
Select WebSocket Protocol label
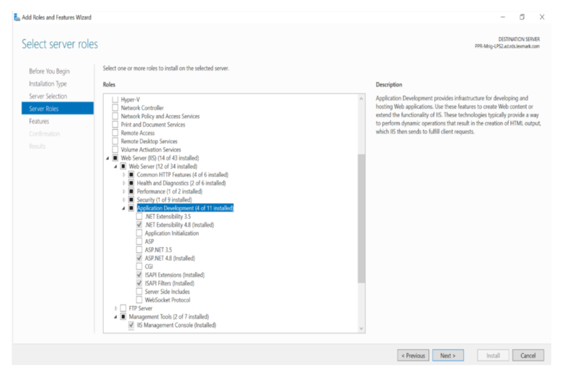point(167,300)
